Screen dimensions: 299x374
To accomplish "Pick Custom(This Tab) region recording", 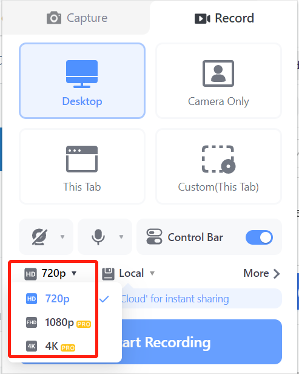I will (x=218, y=166).
